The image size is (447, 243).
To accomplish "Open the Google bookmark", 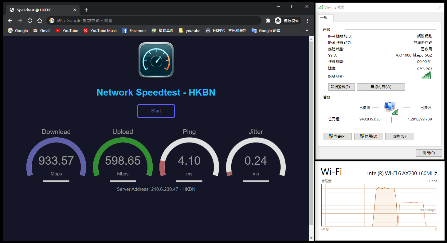I will pyautogui.click(x=18, y=30).
